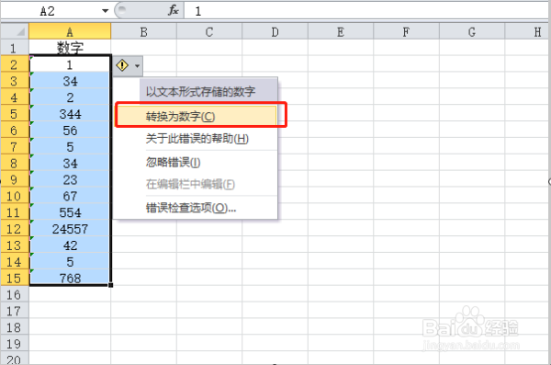
Task: Select column E header
Action: pyautogui.click(x=341, y=31)
